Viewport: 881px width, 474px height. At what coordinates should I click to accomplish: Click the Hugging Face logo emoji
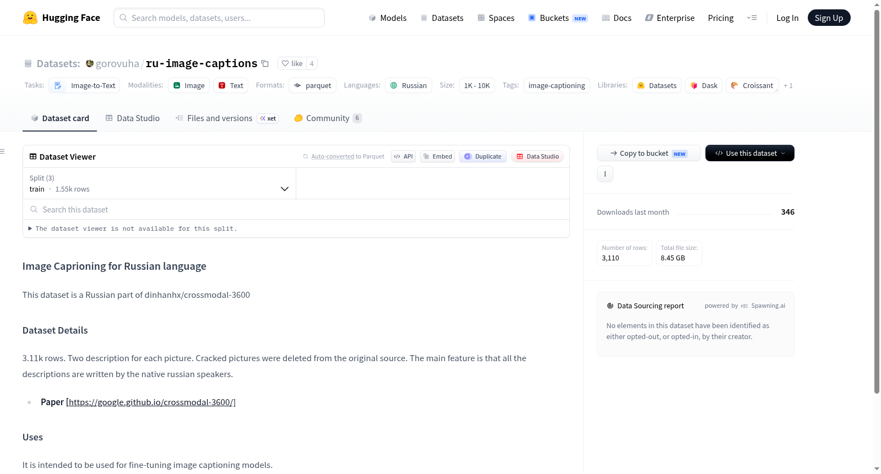pyautogui.click(x=30, y=18)
